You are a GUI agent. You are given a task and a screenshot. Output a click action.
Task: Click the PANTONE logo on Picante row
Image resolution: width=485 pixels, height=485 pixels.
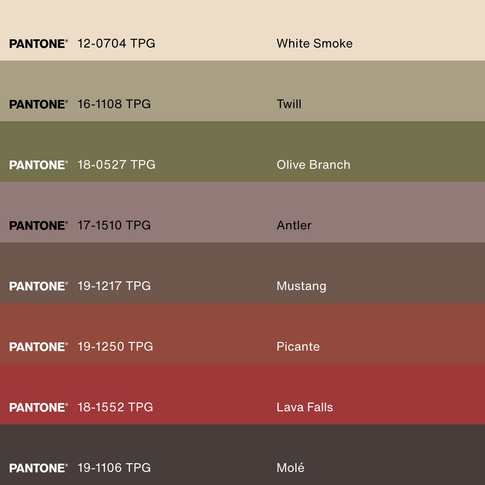pos(38,347)
